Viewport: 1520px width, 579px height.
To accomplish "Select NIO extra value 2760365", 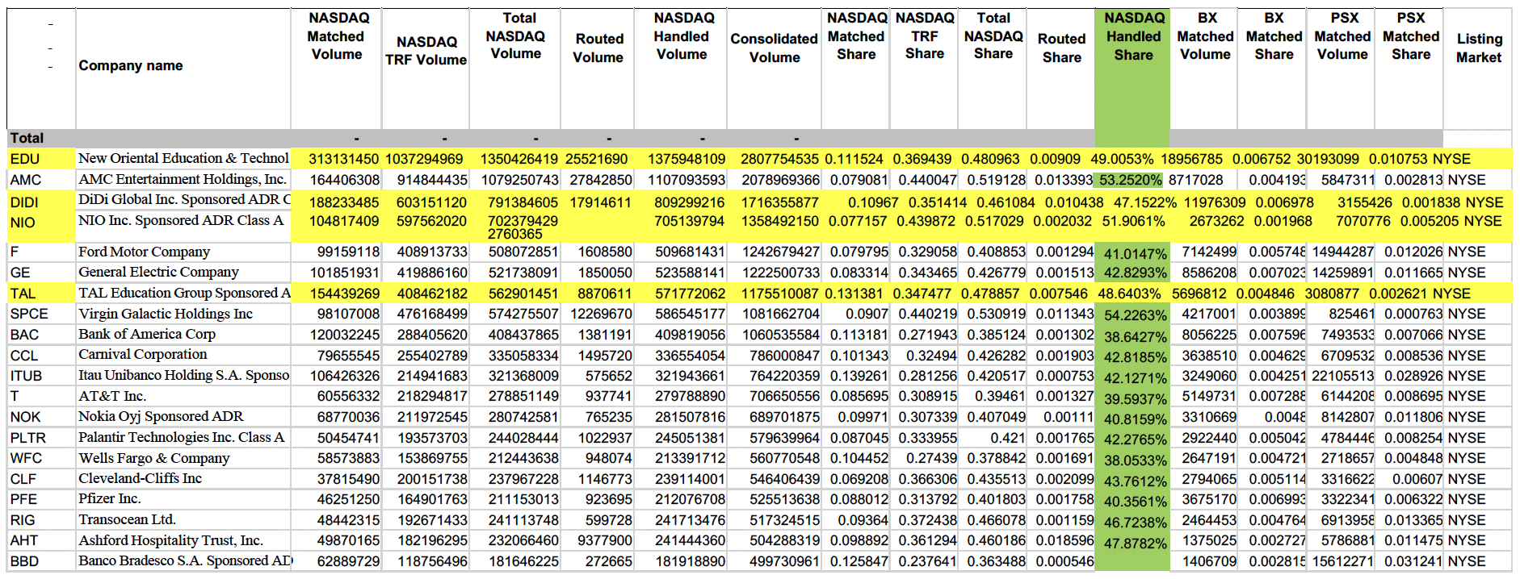I will (x=515, y=234).
